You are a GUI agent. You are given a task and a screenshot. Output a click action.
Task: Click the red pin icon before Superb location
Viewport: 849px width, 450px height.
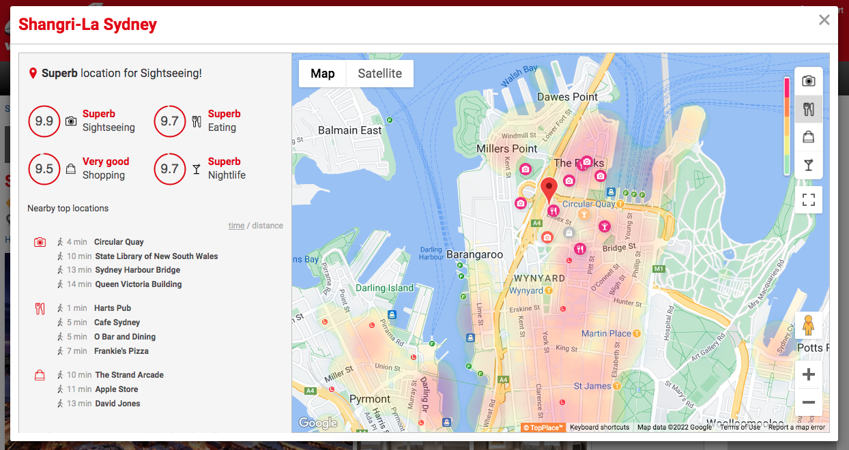tap(33, 73)
